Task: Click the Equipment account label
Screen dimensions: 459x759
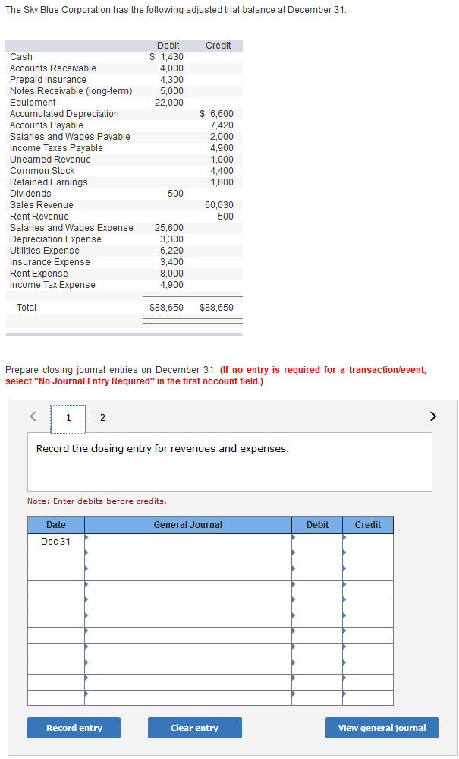Action: (x=33, y=102)
